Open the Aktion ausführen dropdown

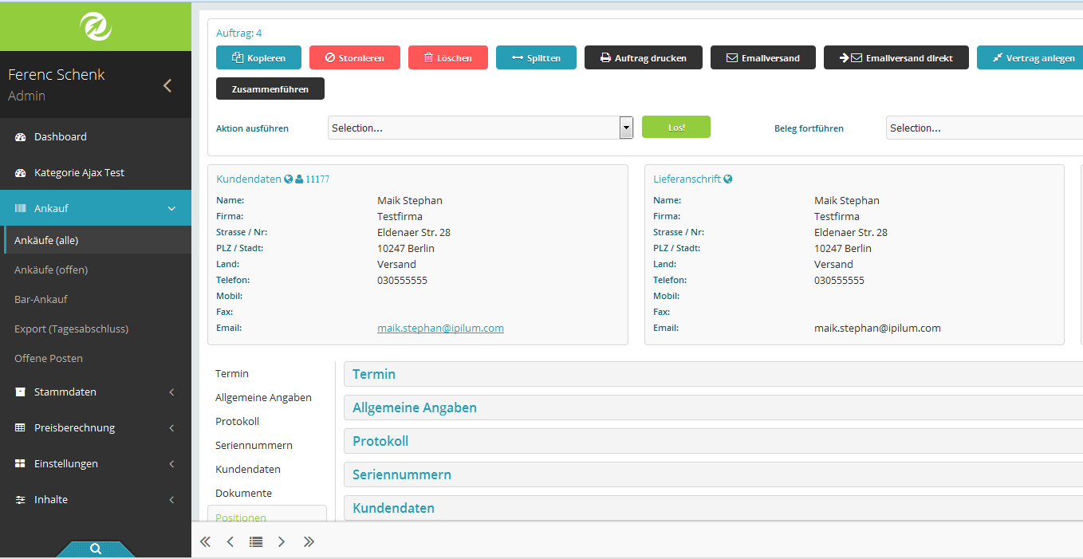(480, 128)
